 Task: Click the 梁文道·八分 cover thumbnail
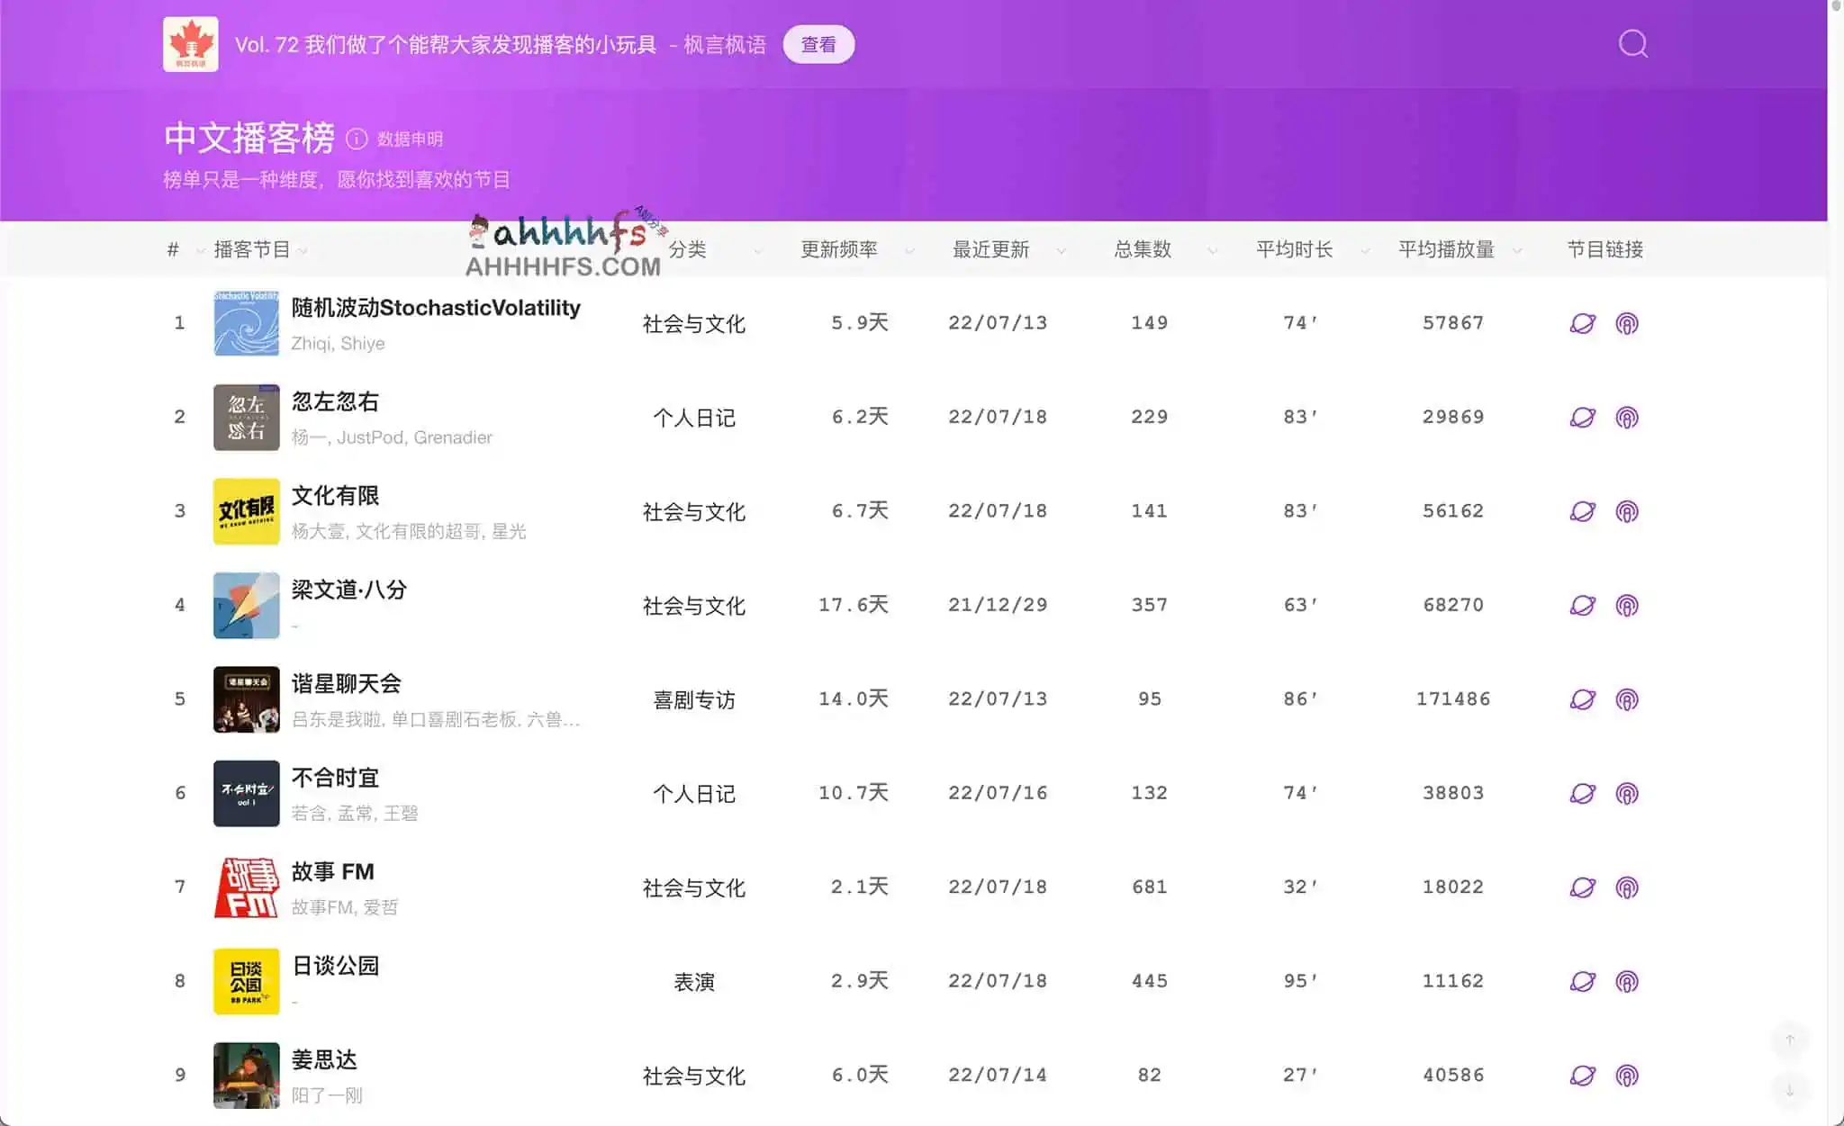coord(246,605)
